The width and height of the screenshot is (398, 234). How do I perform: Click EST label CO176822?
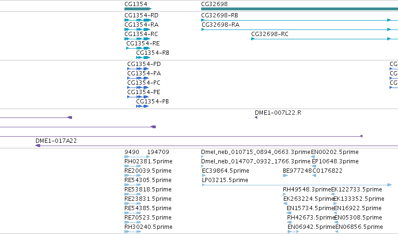pos(327,171)
